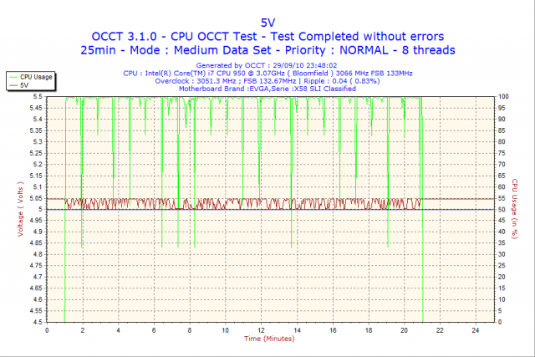The image size is (535, 357).
Task: Click the 'Voltage ( Volts )' axis label
Action: tap(20, 209)
